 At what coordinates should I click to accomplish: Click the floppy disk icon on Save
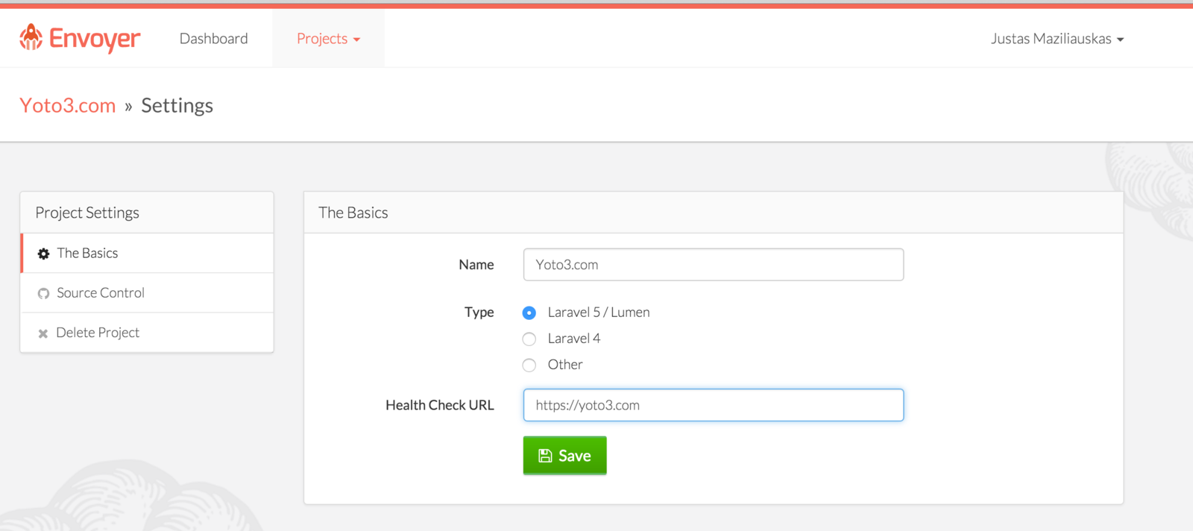pos(545,456)
